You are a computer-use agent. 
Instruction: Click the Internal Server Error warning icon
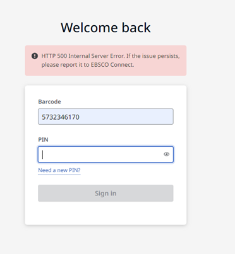coord(35,56)
